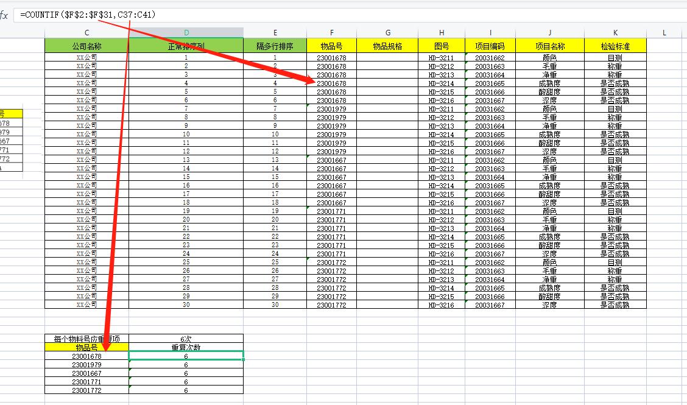Select column header F
687x405 pixels.
[331, 33]
